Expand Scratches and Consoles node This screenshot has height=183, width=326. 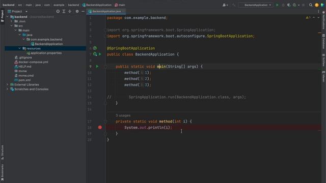[x=8, y=89]
